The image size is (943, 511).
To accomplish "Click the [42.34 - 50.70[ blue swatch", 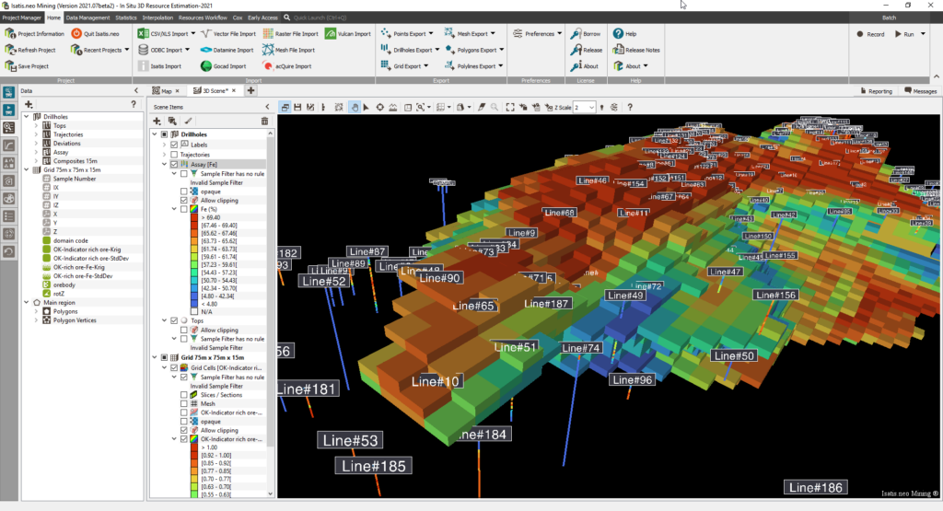I will [194, 288].
